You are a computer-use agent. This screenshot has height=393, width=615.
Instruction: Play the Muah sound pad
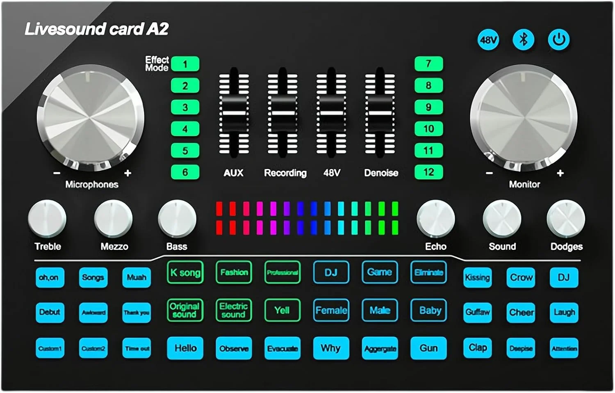(x=137, y=278)
